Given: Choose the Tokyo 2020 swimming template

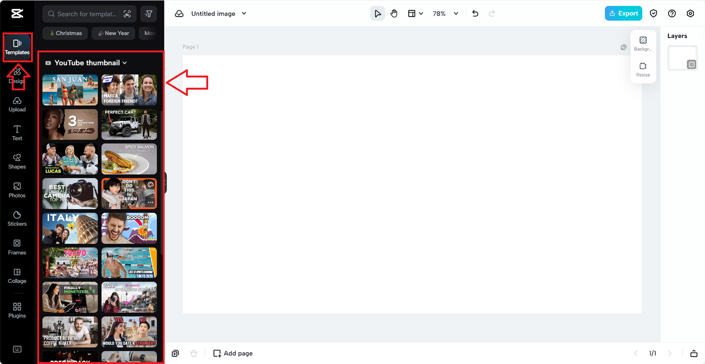Looking at the screenshot, I should point(129,263).
